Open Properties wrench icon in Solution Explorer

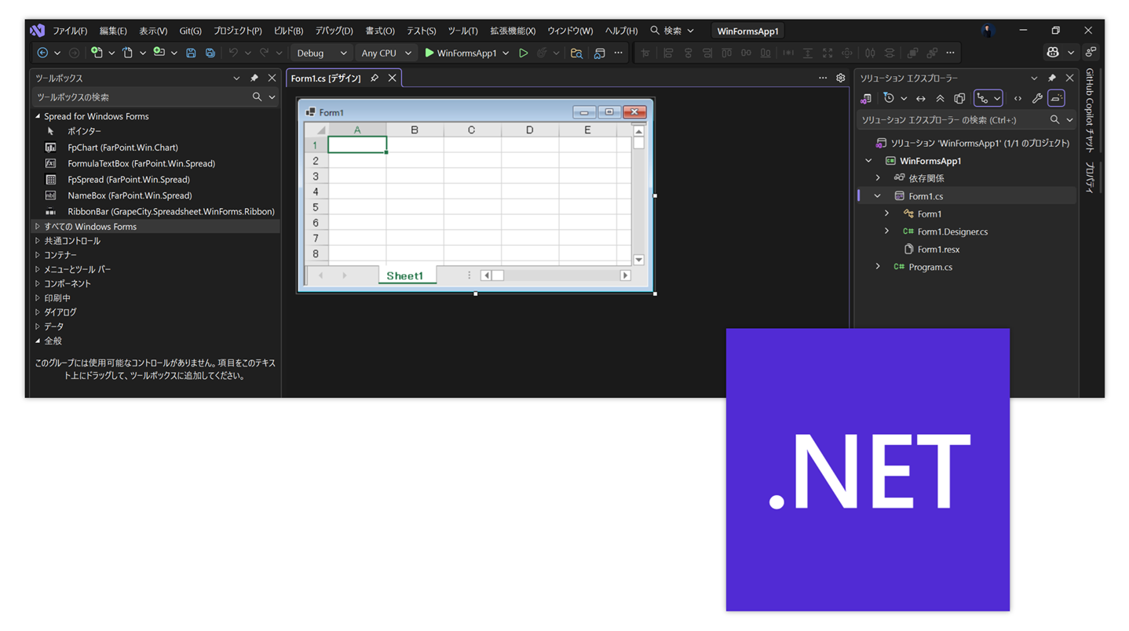click(1037, 99)
